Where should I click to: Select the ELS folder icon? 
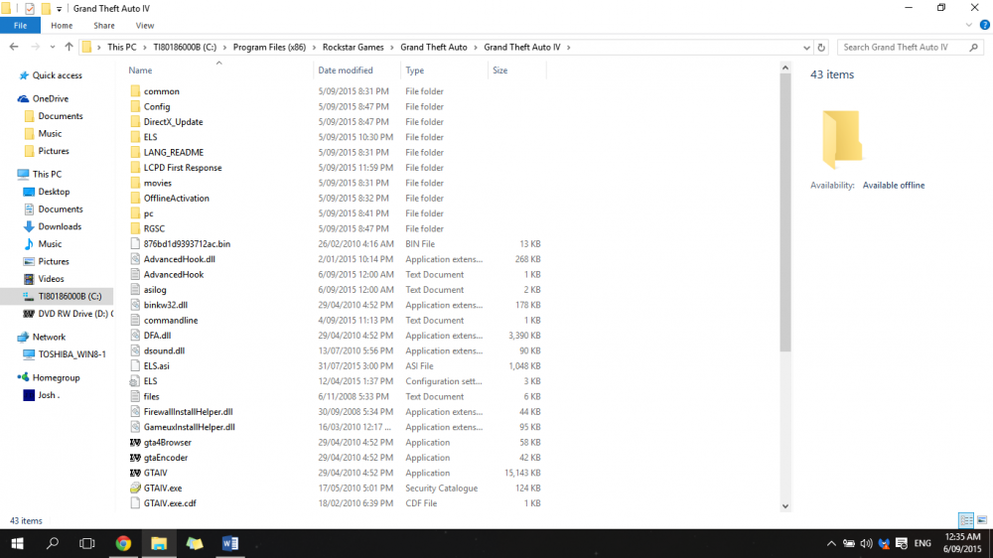coord(135,137)
